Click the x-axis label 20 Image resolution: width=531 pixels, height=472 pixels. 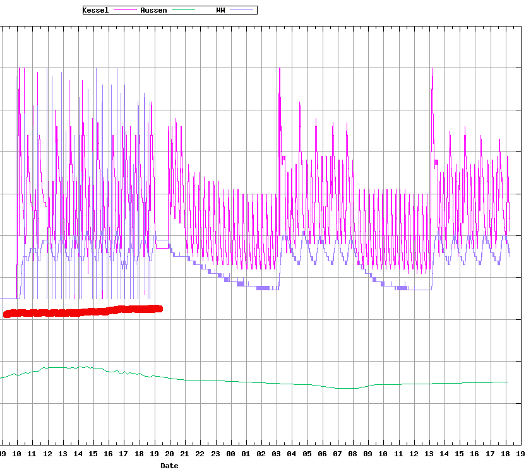tap(169, 454)
